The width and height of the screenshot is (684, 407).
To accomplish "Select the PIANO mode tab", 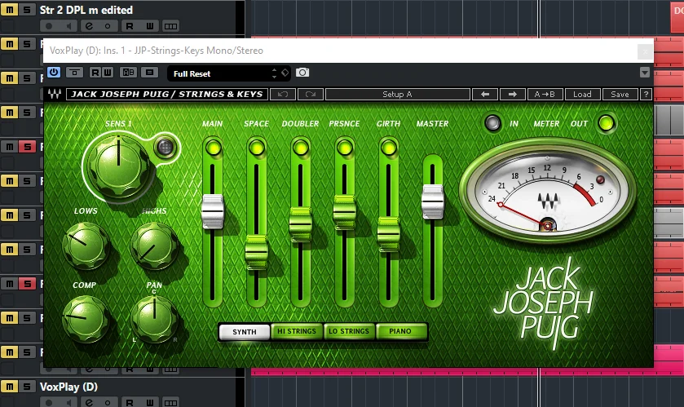I will click(400, 331).
